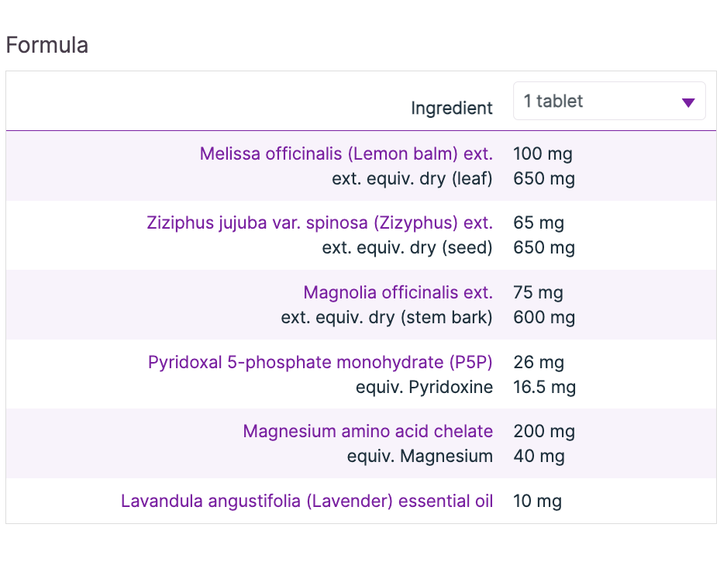Click the ext. equiv. dry (seed) text
Screen dimensions: 727x569
tap(408, 248)
